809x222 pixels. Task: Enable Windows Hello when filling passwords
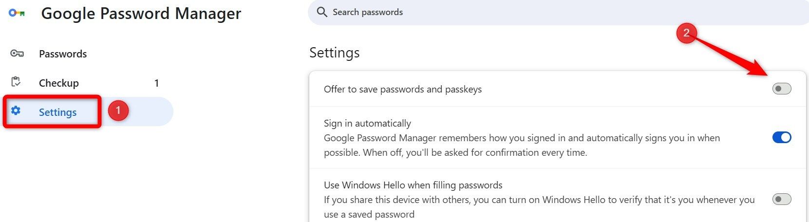781,200
